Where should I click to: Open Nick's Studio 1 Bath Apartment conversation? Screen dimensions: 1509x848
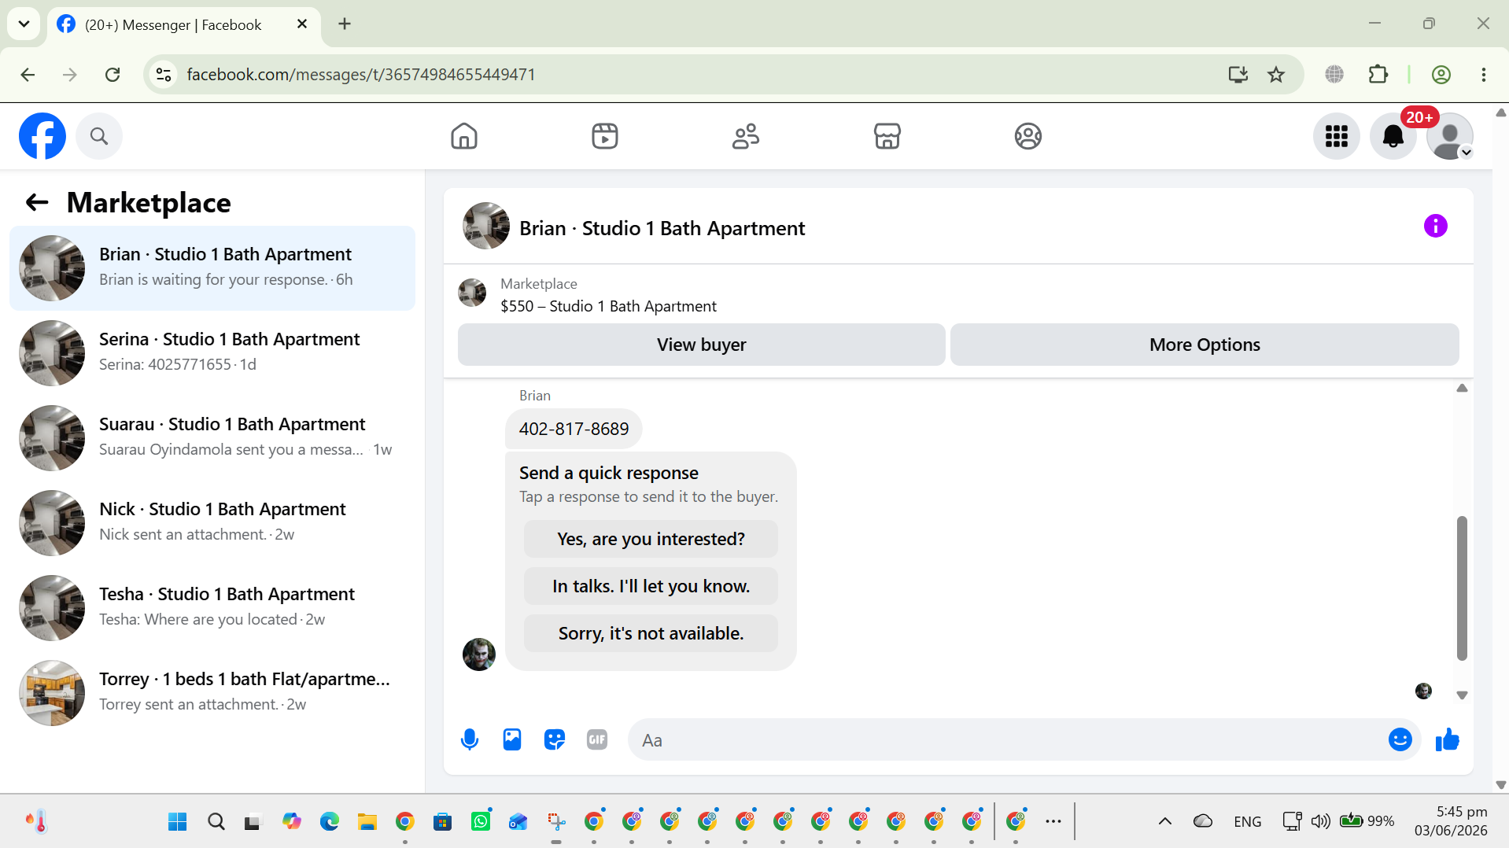[212, 523]
